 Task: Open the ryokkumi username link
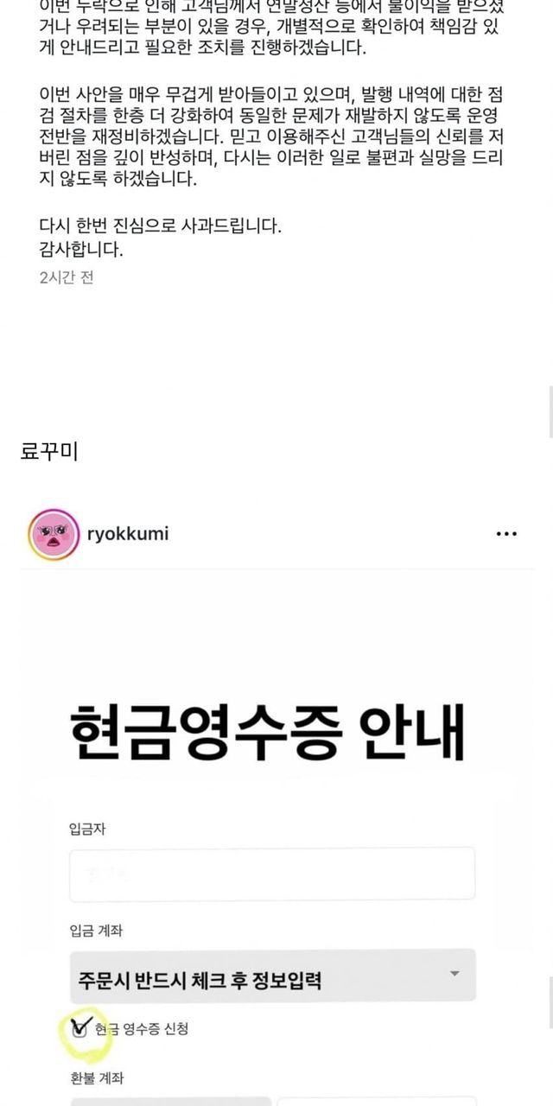pos(128,533)
